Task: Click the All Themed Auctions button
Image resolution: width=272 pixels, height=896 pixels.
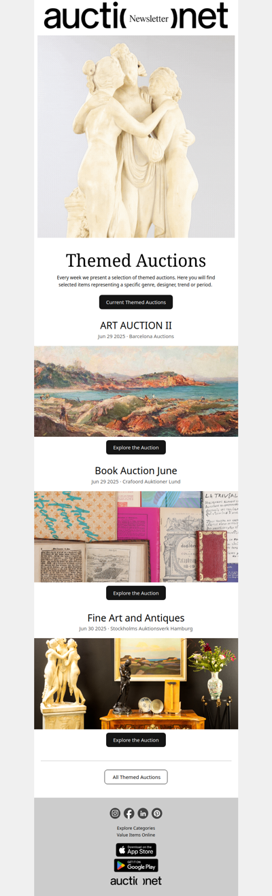Action: pyautogui.click(x=136, y=777)
